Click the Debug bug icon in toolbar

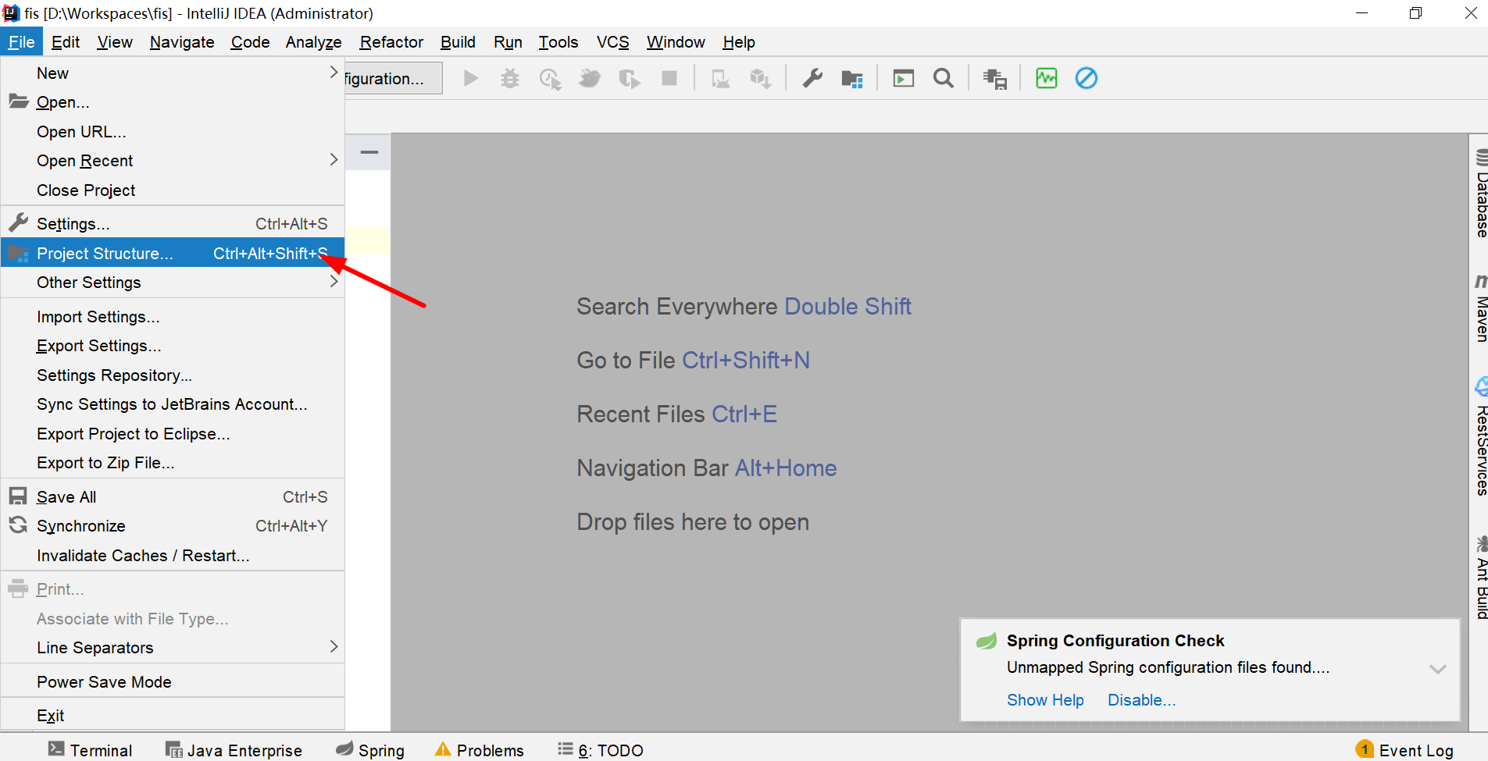(510, 78)
